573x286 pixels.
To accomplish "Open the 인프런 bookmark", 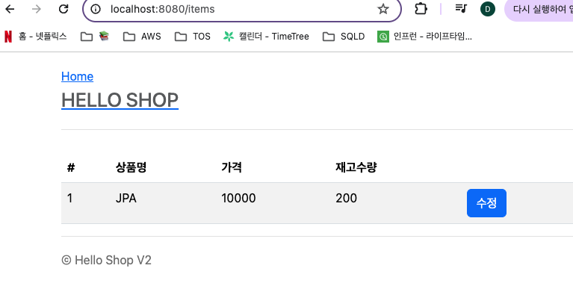I will tap(424, 37).
